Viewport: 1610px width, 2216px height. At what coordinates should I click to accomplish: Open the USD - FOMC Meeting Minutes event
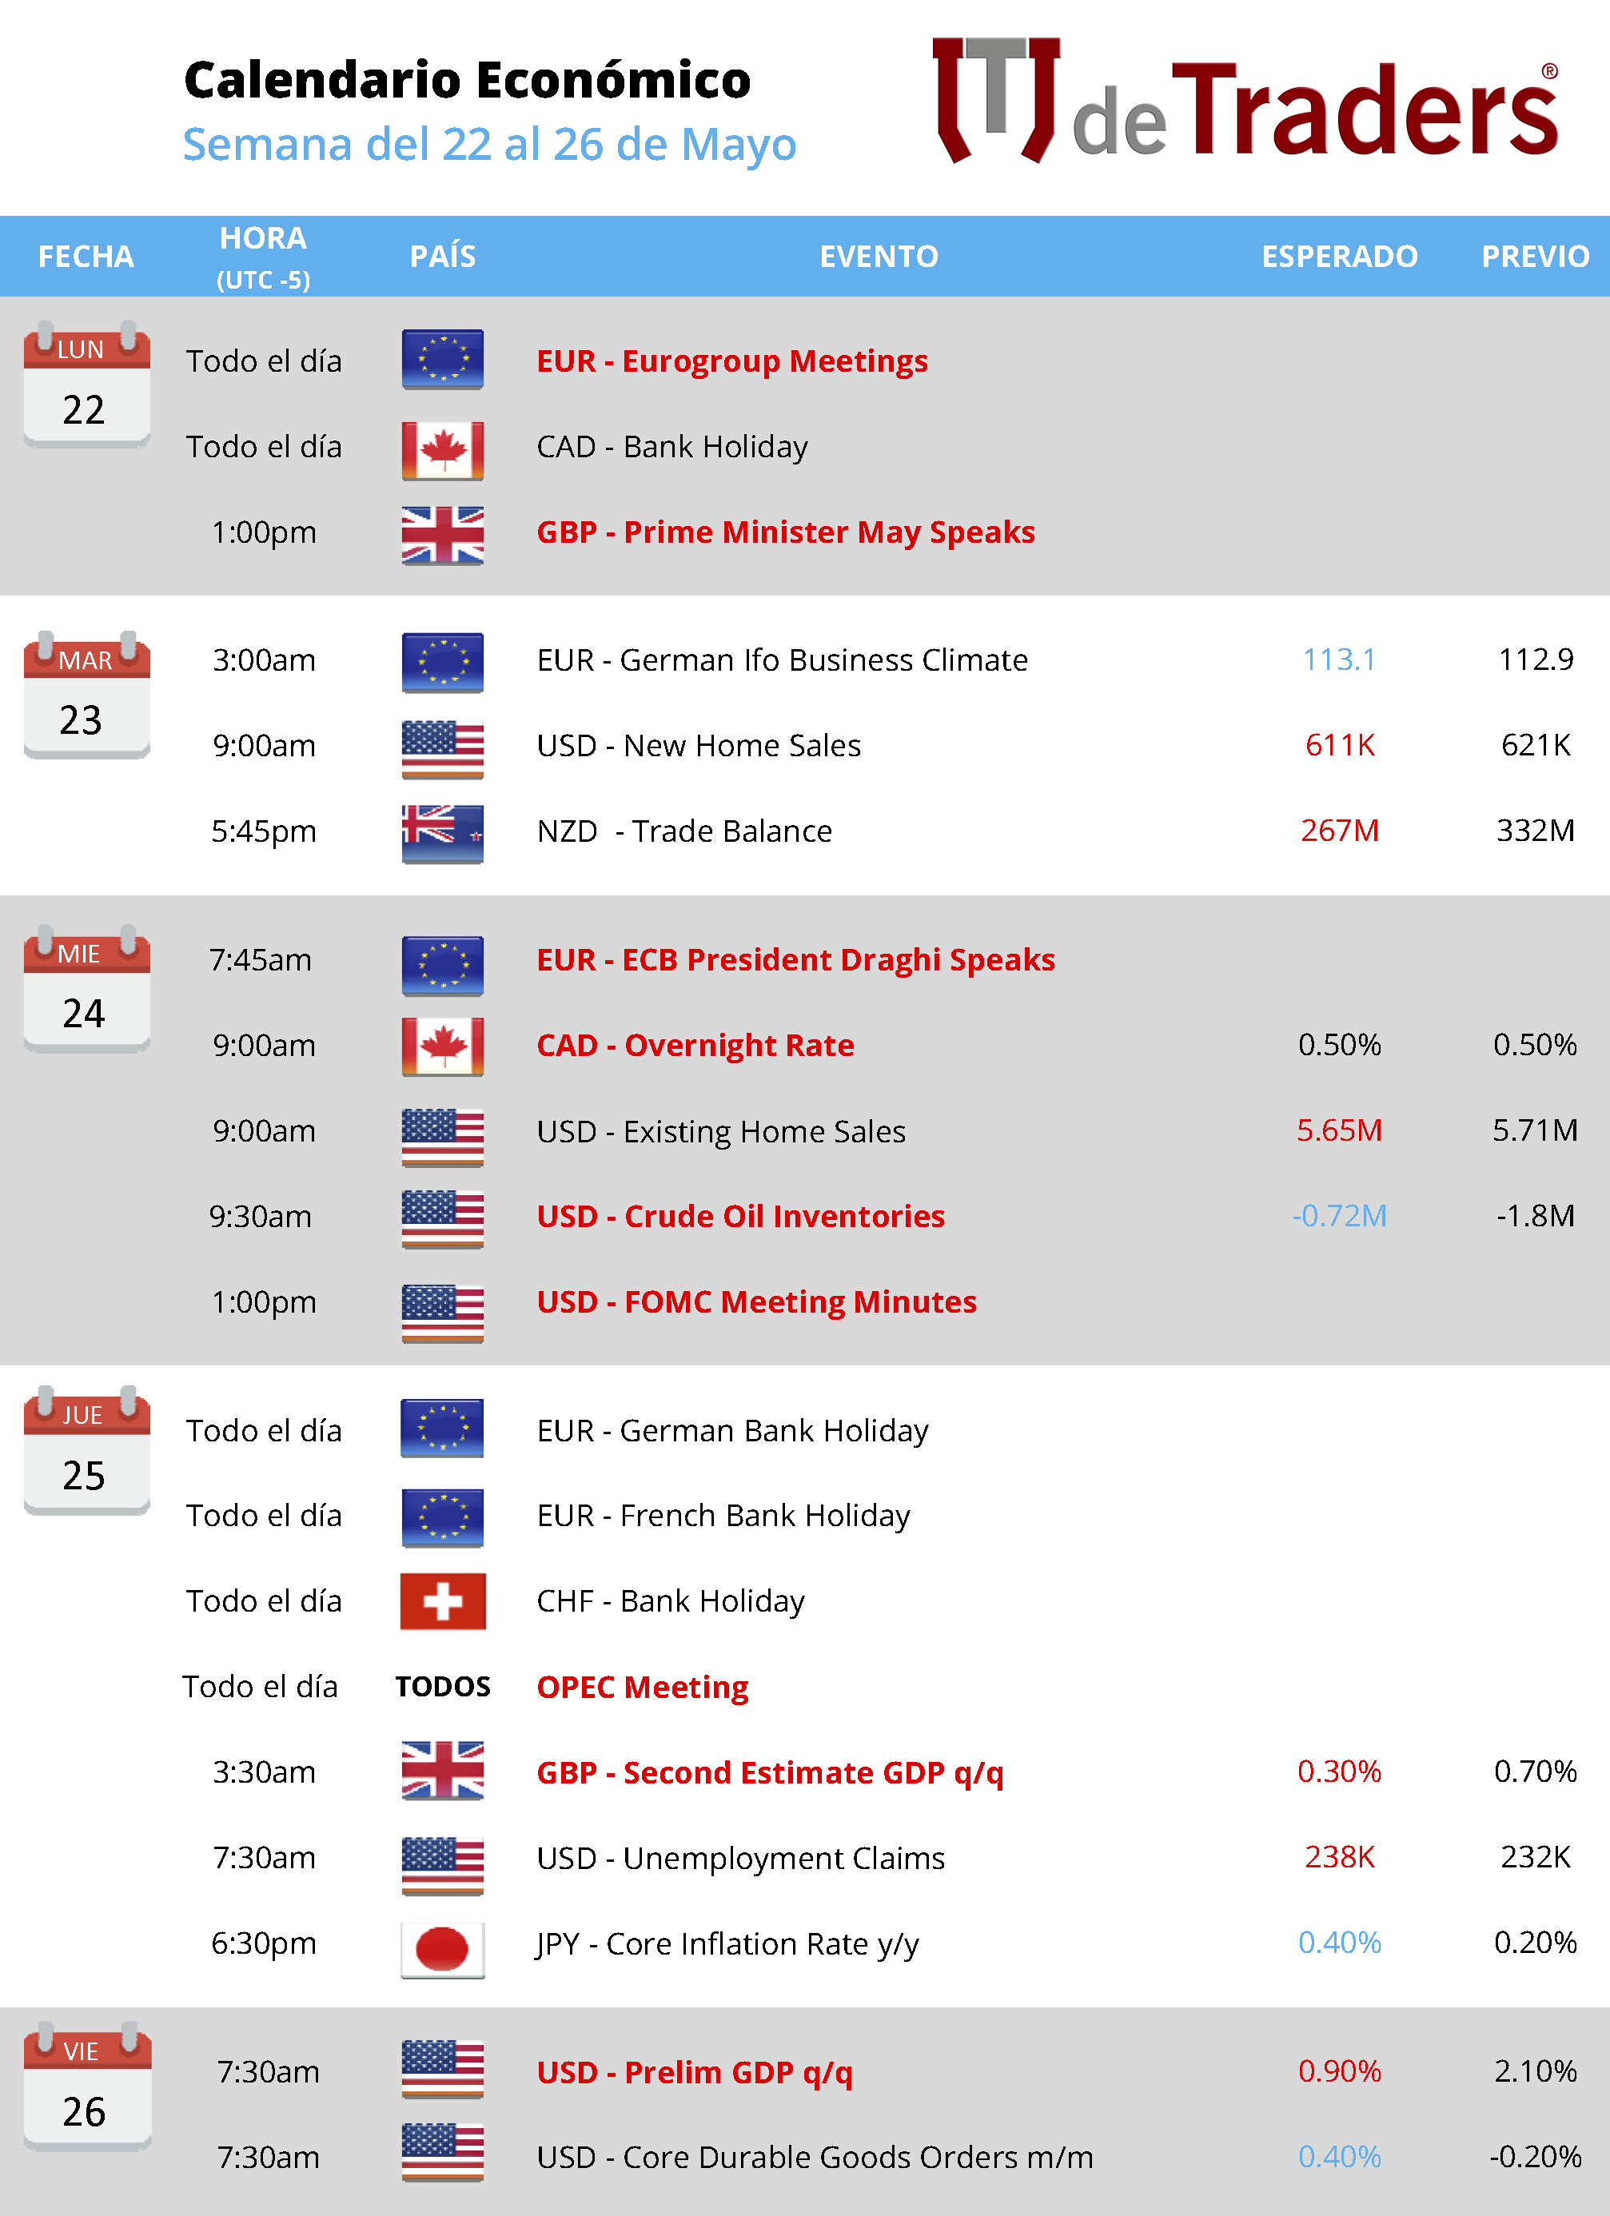[756, 1301]
